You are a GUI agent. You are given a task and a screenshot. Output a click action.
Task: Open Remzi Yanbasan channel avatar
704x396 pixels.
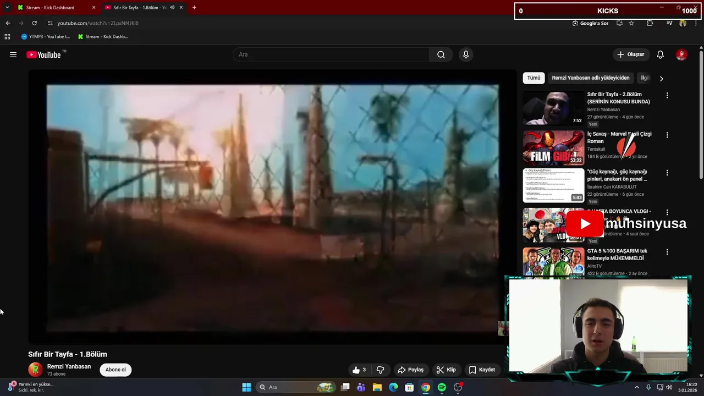[35, 370]
